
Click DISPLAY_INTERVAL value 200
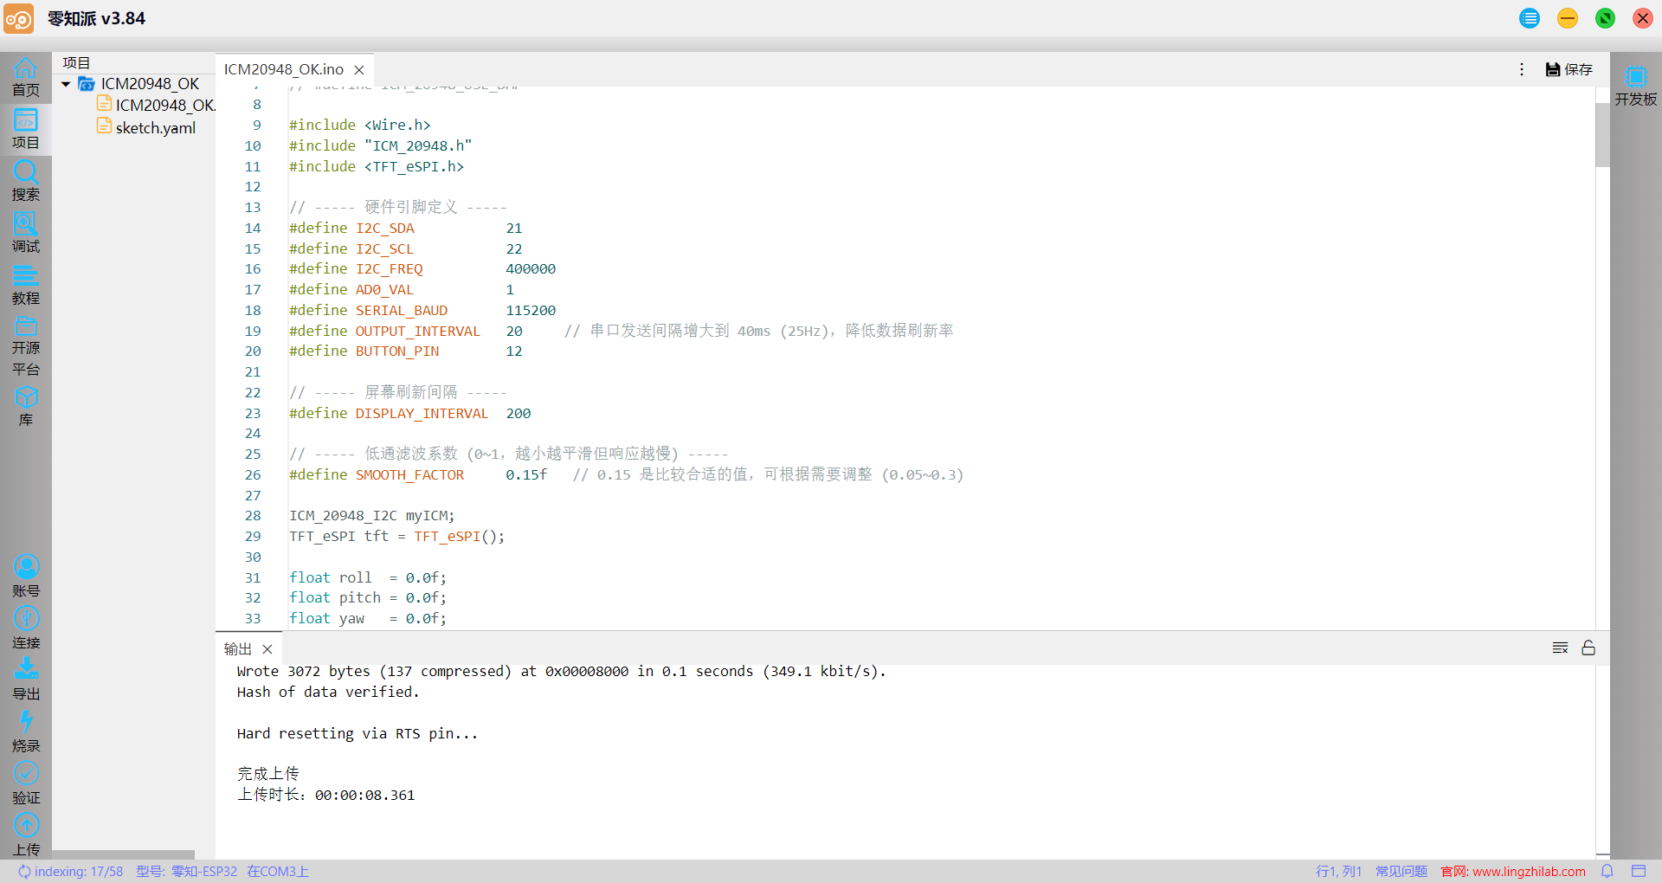pyautogui.click(x=519, y=414)
